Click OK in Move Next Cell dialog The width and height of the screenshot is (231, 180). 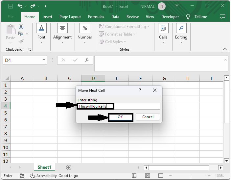pyautogui.click(x=120, y=117)
